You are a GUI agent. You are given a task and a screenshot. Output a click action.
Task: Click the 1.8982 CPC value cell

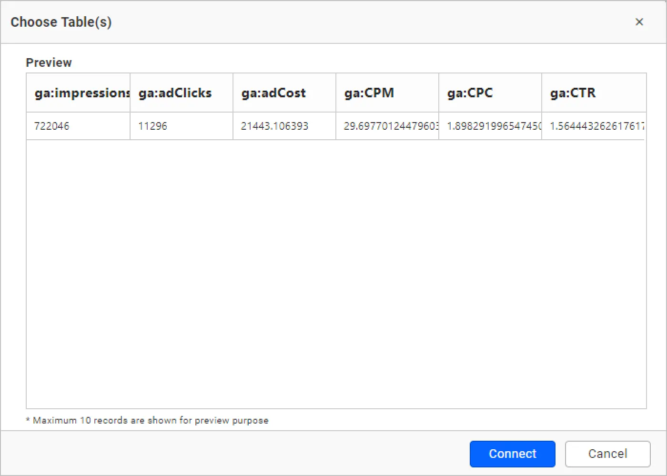click(490, 126)
